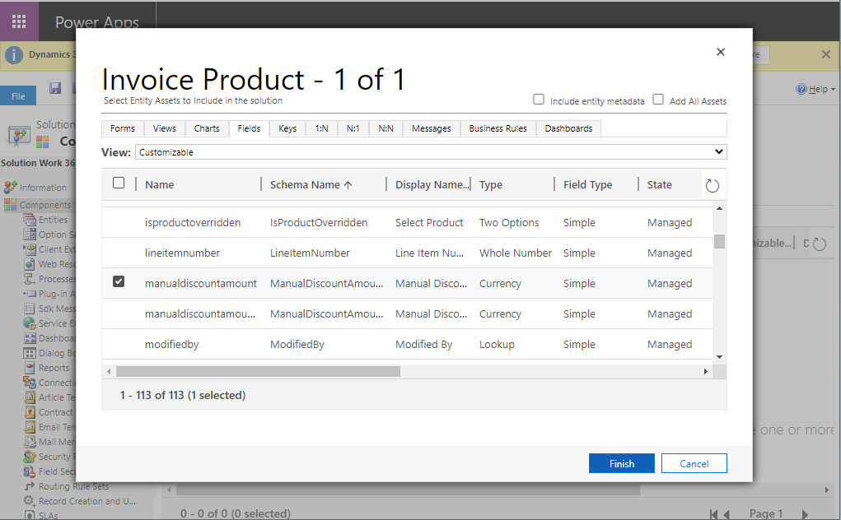Image resolution: width=841 pixels, height=520 pixels.
Task: Click the Service Endpoints tree icon
Action: (x=30, y=323)
